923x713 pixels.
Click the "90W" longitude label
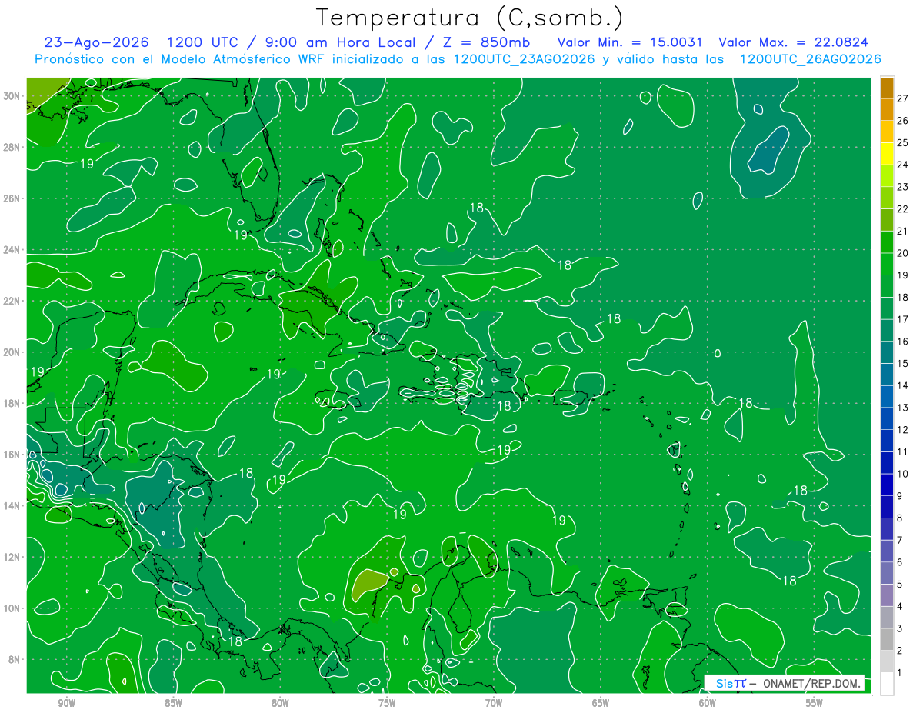point(66,703)
